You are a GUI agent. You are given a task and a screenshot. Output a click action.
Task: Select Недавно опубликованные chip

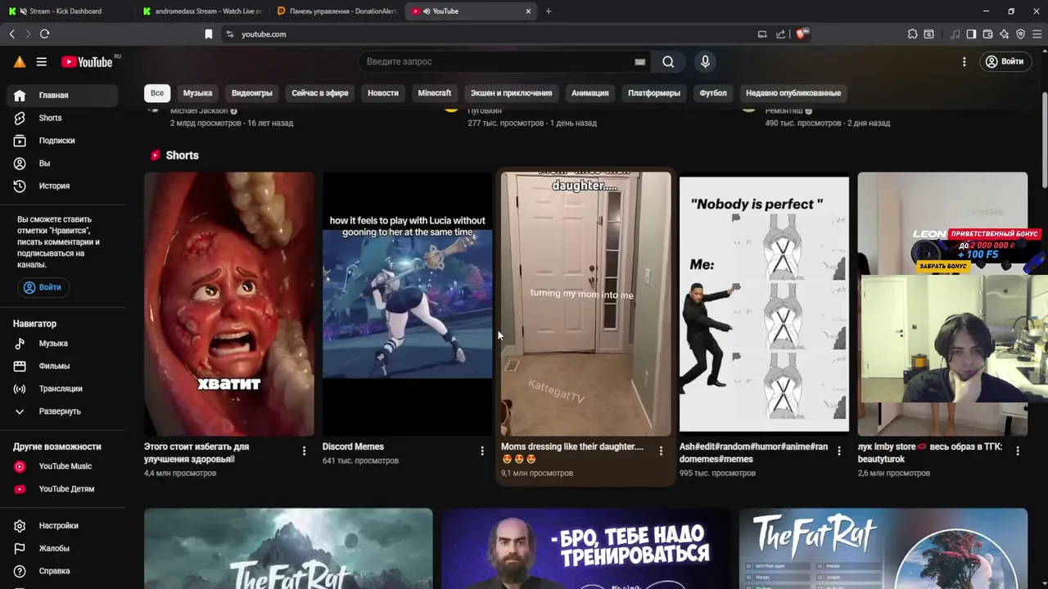coord(793,92)
